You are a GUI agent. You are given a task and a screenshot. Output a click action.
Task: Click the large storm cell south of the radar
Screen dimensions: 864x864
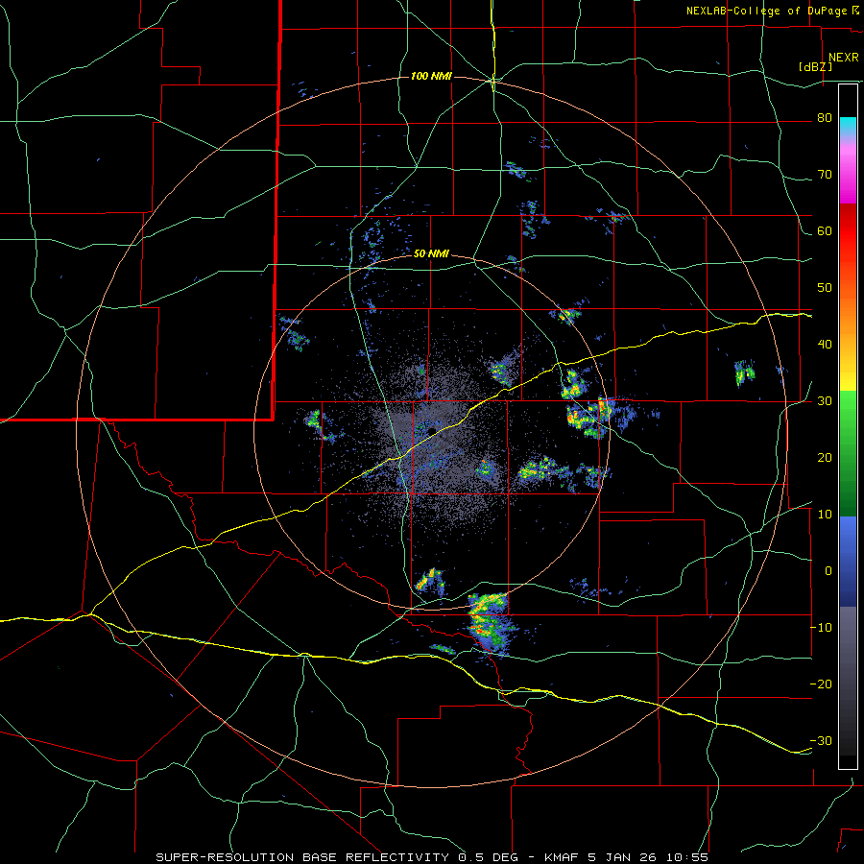489,624
